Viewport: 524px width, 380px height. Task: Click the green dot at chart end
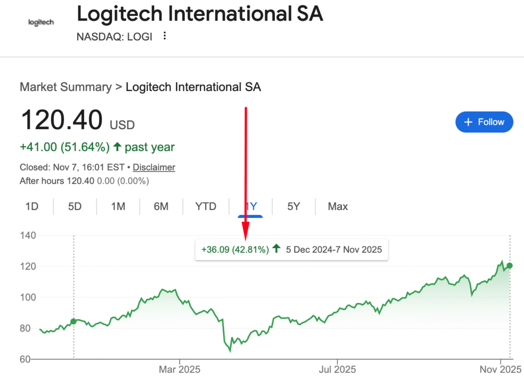[x=510, y=266]
